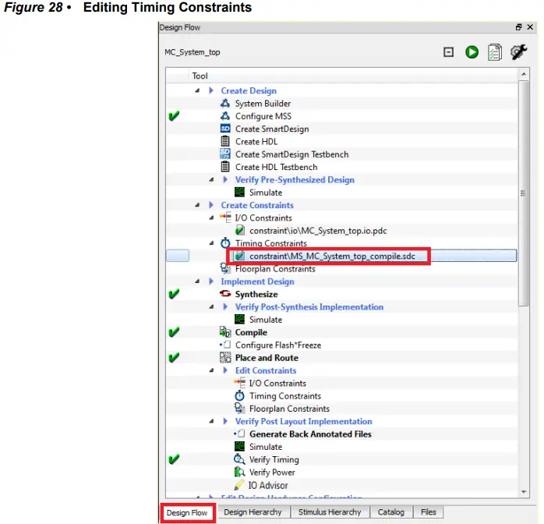Click Verify Pre-Synthesized Design heading
Viewport: 544px width, 524px height.
click(295, 180)
